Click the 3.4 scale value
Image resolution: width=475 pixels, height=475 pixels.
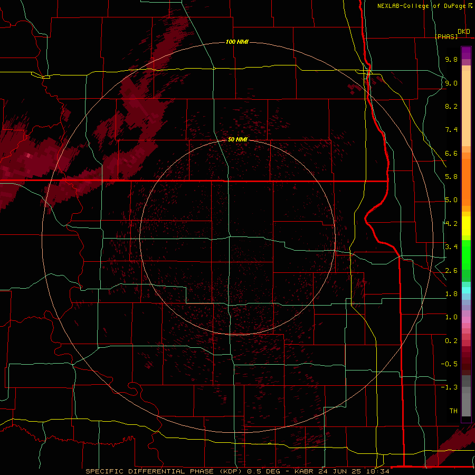coord(451,247)
